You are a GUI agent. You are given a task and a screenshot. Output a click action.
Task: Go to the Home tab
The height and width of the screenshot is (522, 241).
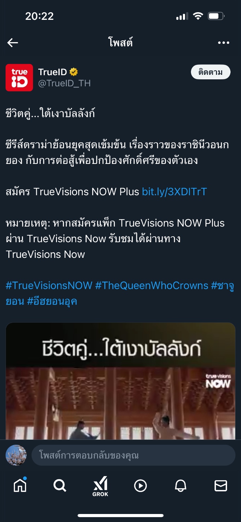(20, 485)
